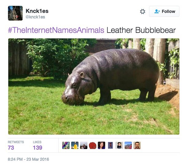Open the red Meatwad-like blob avatar
The width and height of the screenshot is (184, 165).
93,145
